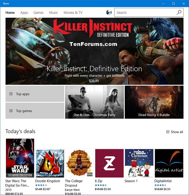
Task: Maximize the Store window
Action: pos(173,3)
